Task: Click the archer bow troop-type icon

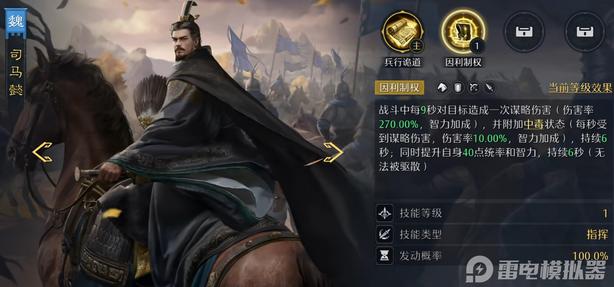Action: pyautogui.click(x=474, y=88)
